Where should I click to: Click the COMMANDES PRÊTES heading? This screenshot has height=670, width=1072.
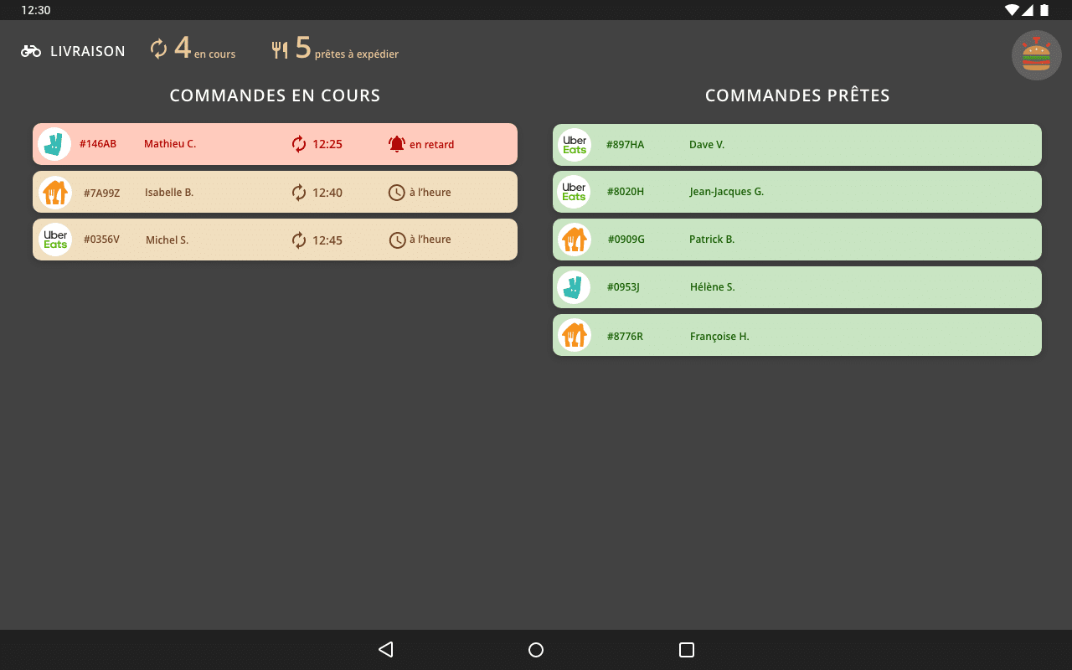click(x=797, y=95)
